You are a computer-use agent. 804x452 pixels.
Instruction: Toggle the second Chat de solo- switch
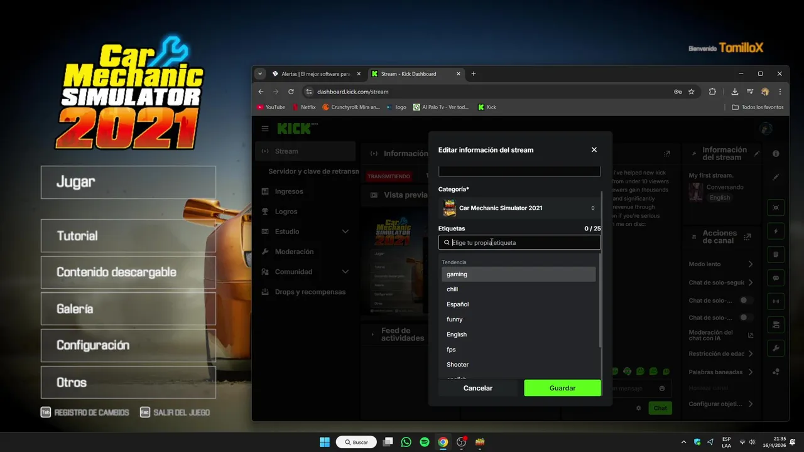point(746,318)
